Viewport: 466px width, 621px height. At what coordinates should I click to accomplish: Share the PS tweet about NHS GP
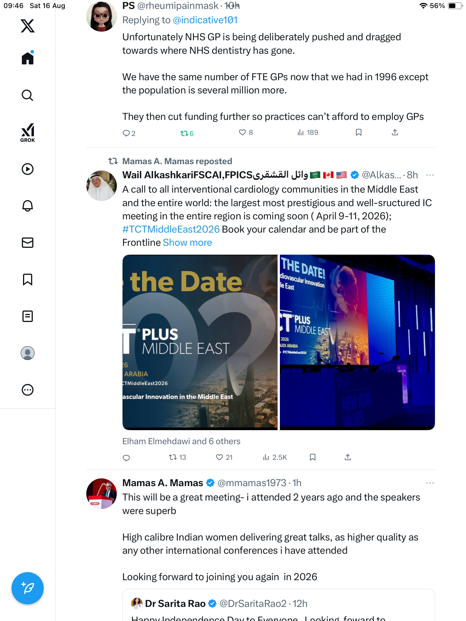point(395,132)
